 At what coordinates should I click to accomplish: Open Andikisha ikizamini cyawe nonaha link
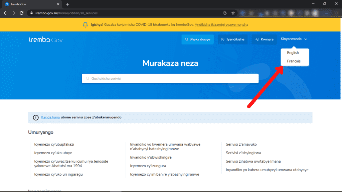coord(221,25)
